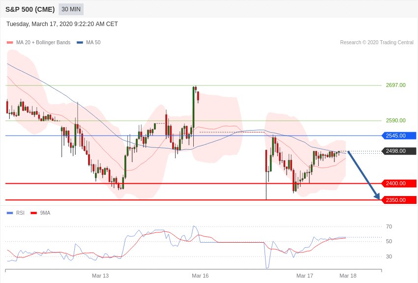Viewport: 418px width, 283px height.
Task: Click the blue RSI legend swatch
Action: click(10, 213)
